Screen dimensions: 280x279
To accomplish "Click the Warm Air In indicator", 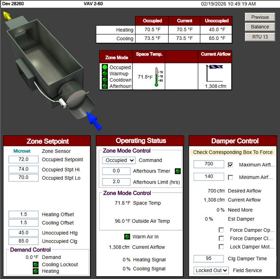I will [127, 237].
